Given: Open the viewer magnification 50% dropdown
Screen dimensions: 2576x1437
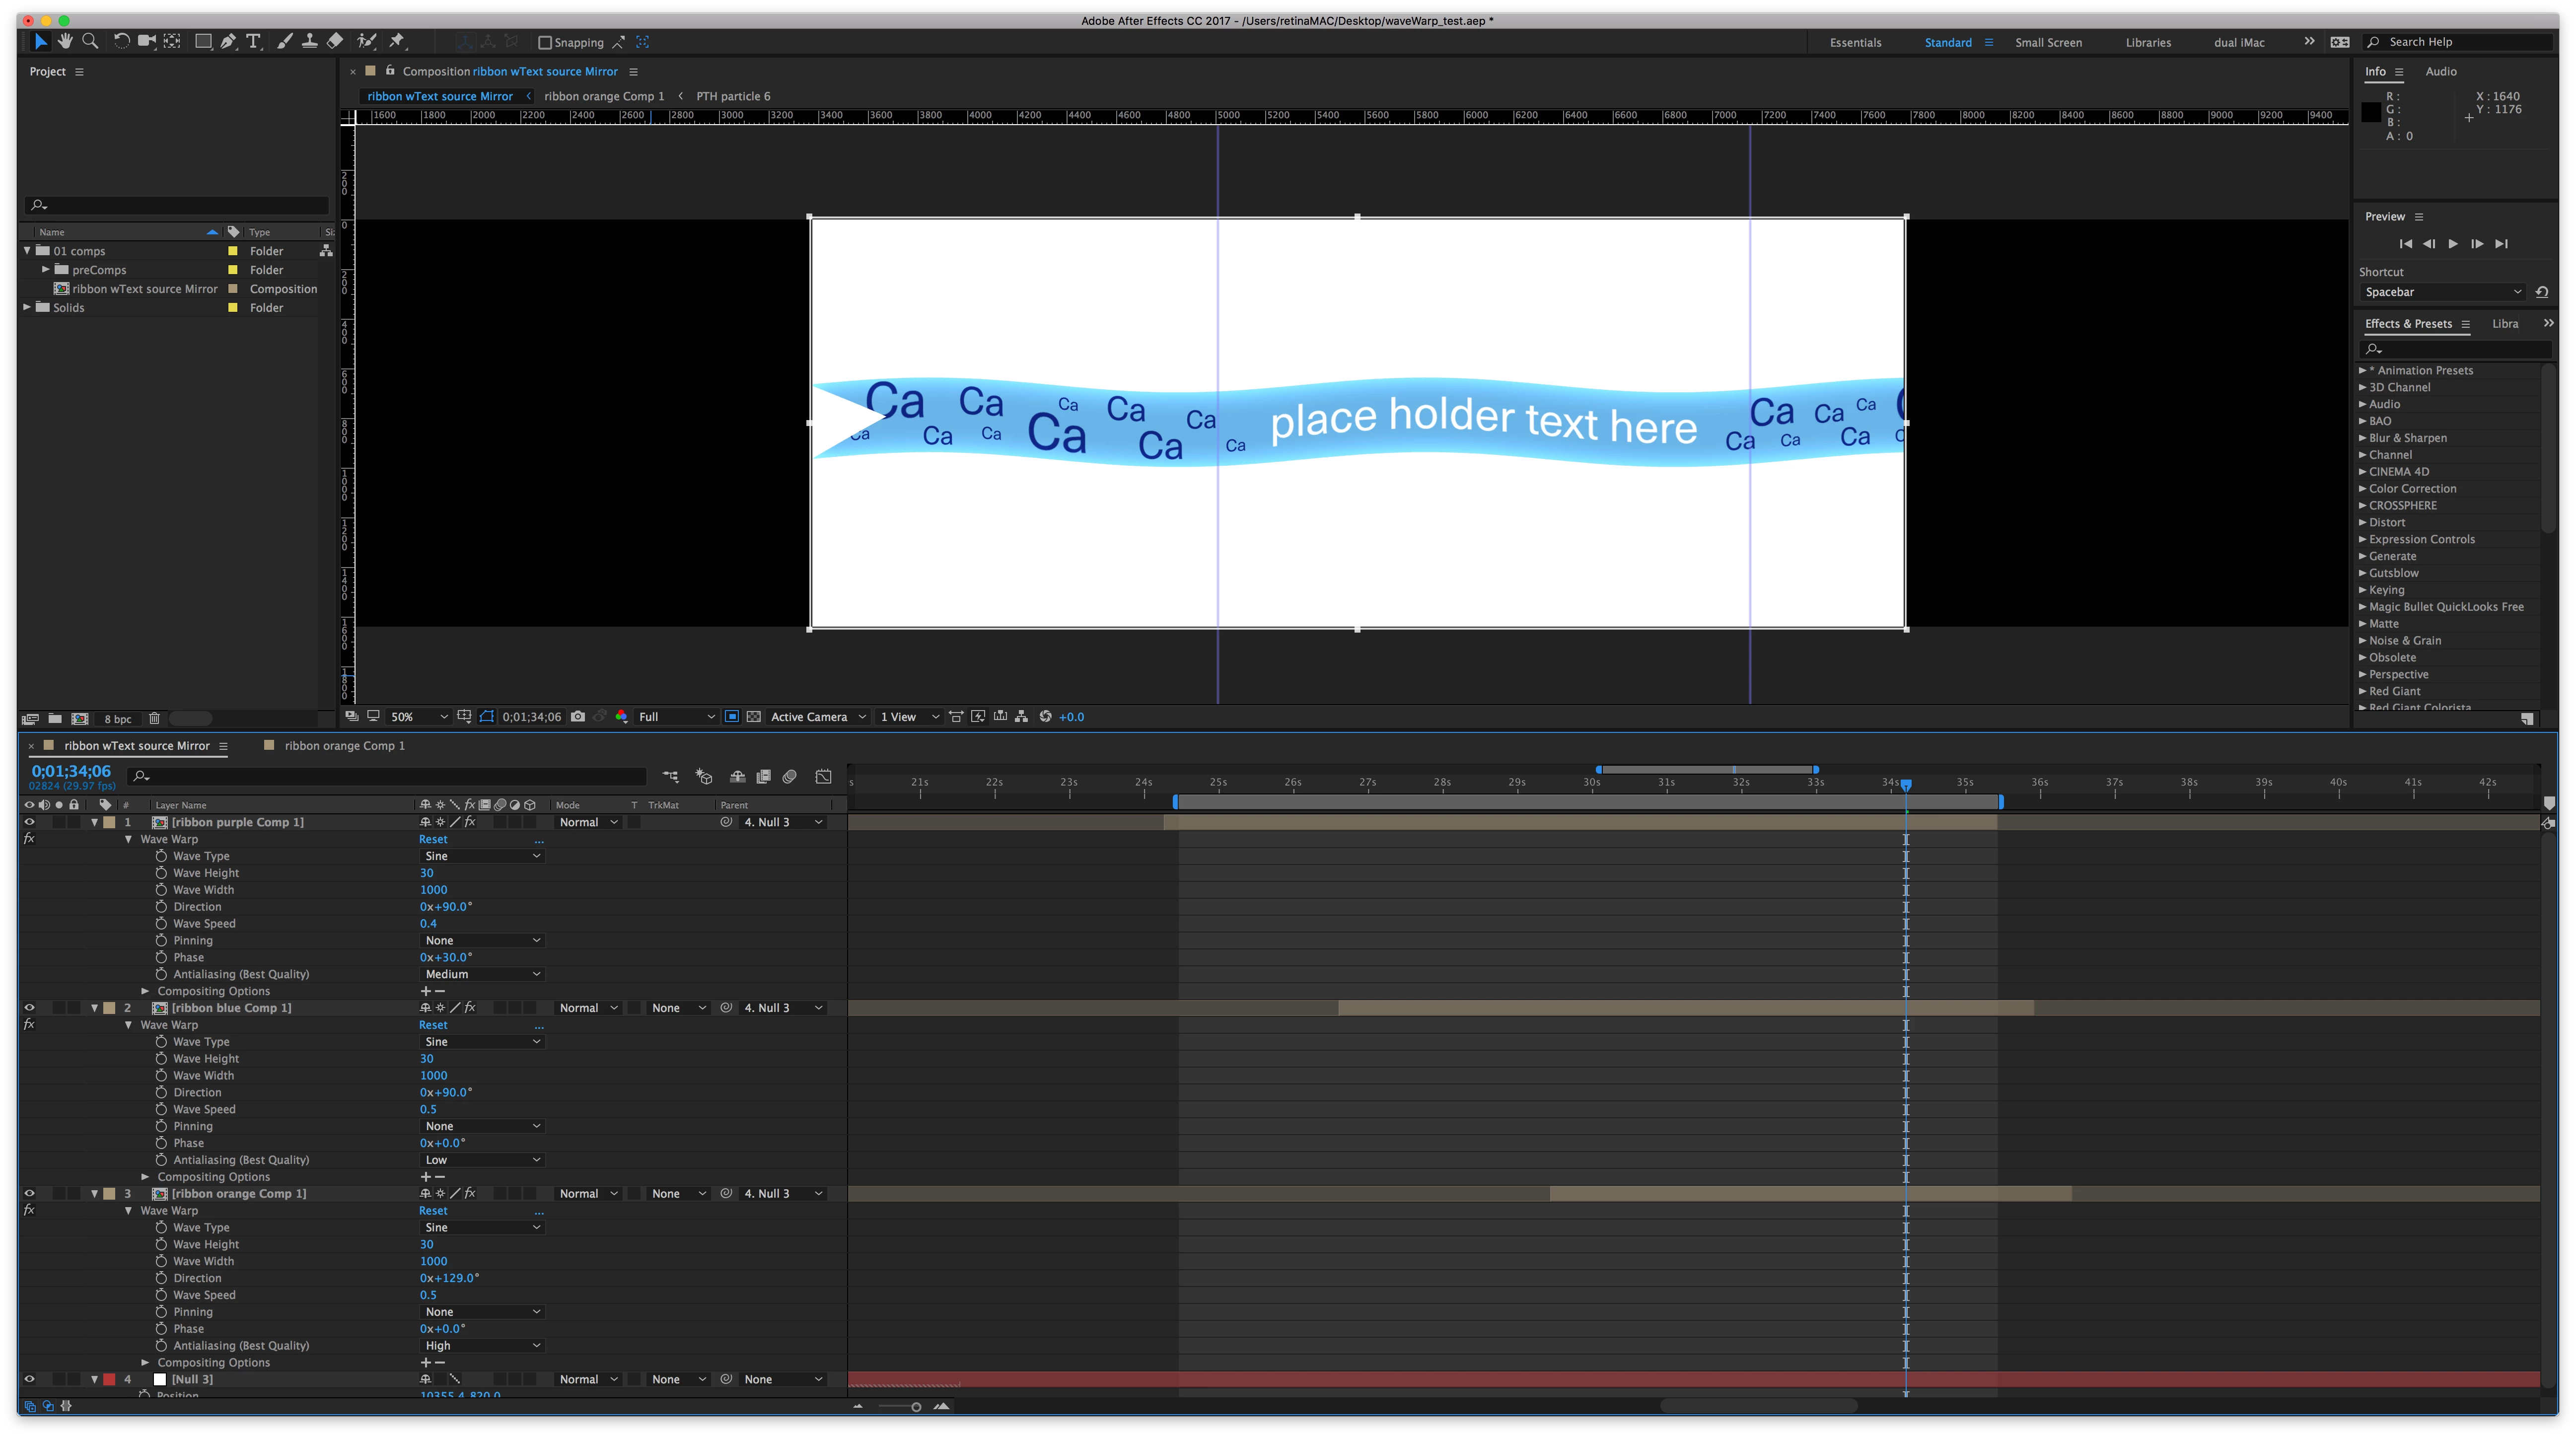Looking at the screenshot, I should tap(418, 716).
